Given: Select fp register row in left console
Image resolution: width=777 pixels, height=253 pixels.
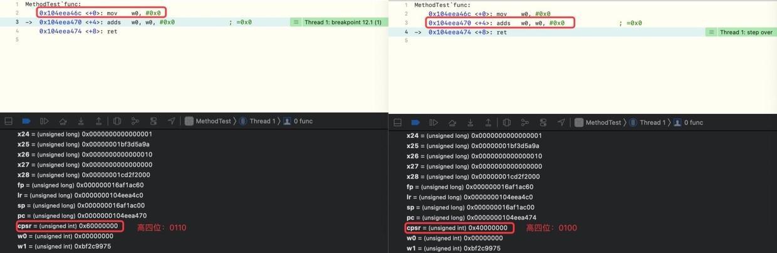Looking at the screenshot, I should coord(80,185).
